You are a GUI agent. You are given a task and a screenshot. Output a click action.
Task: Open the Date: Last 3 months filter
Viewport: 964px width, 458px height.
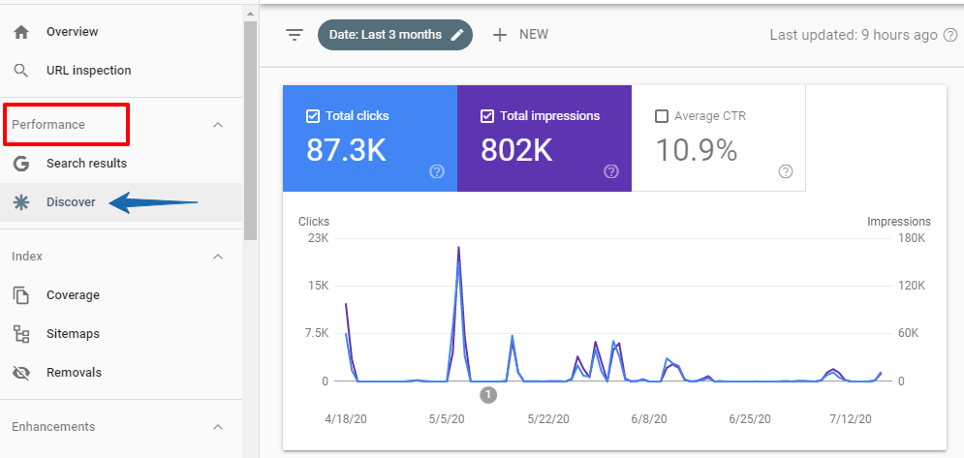coord(385,35)
